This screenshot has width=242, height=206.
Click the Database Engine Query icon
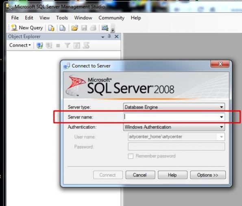pos(51,28)
